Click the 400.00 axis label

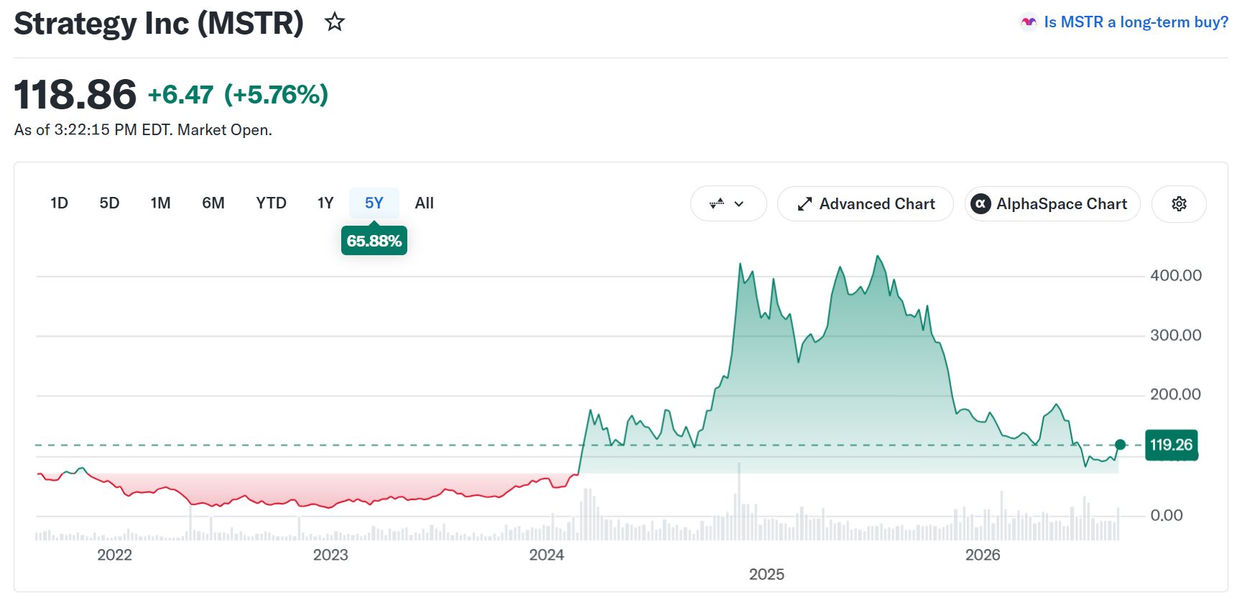(x=1176, y=275)
